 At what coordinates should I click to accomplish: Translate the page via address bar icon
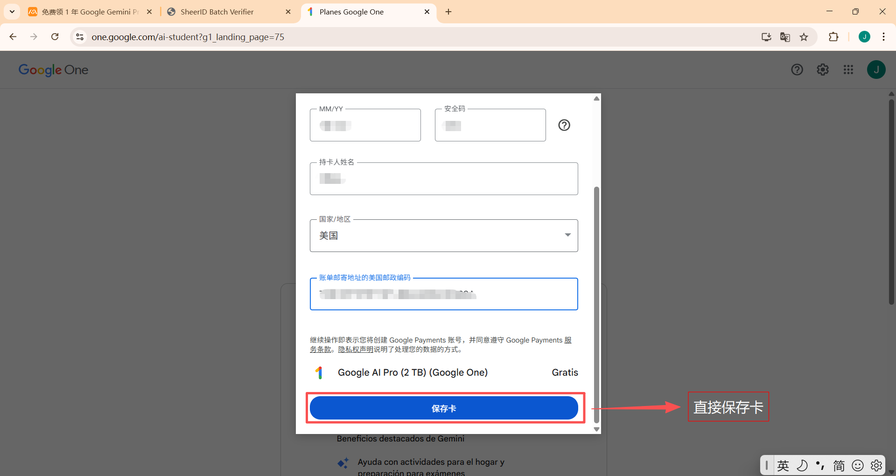[785, 37]
